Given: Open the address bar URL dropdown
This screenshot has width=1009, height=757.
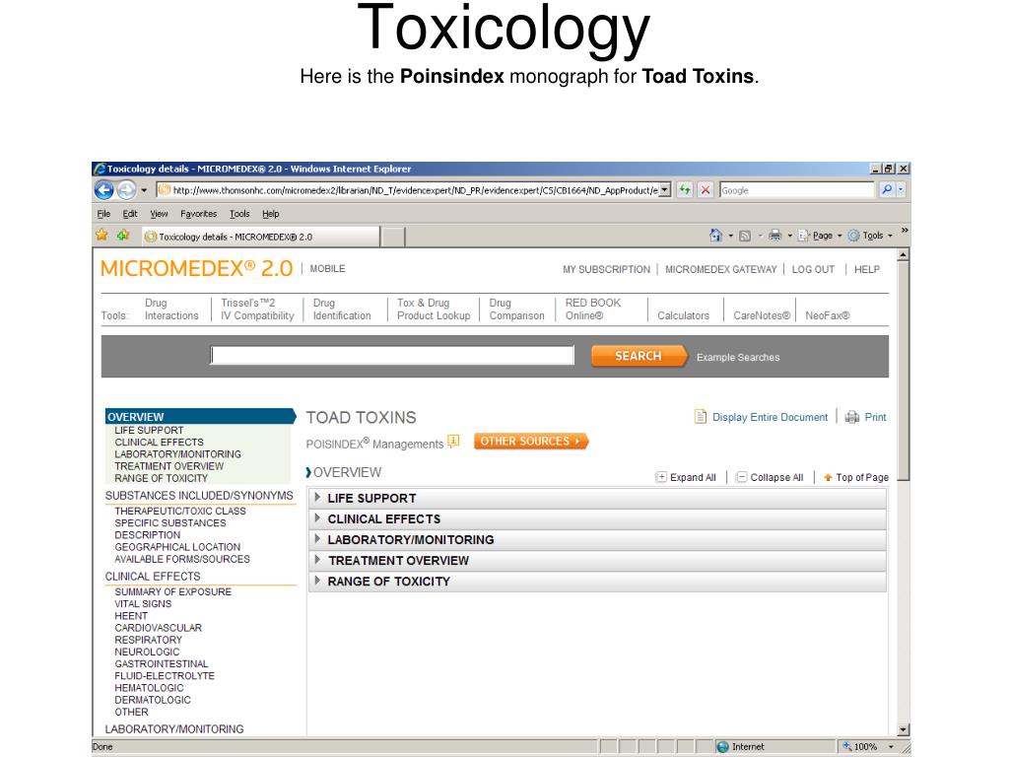Looking at the screenshot, I should point(665,190).
